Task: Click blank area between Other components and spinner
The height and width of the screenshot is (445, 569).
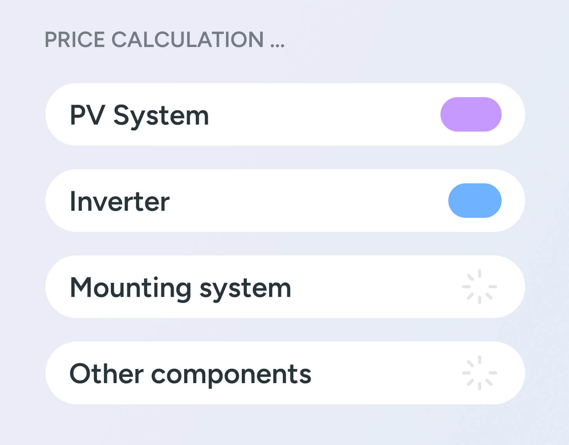Action: [x=387, y=373]
